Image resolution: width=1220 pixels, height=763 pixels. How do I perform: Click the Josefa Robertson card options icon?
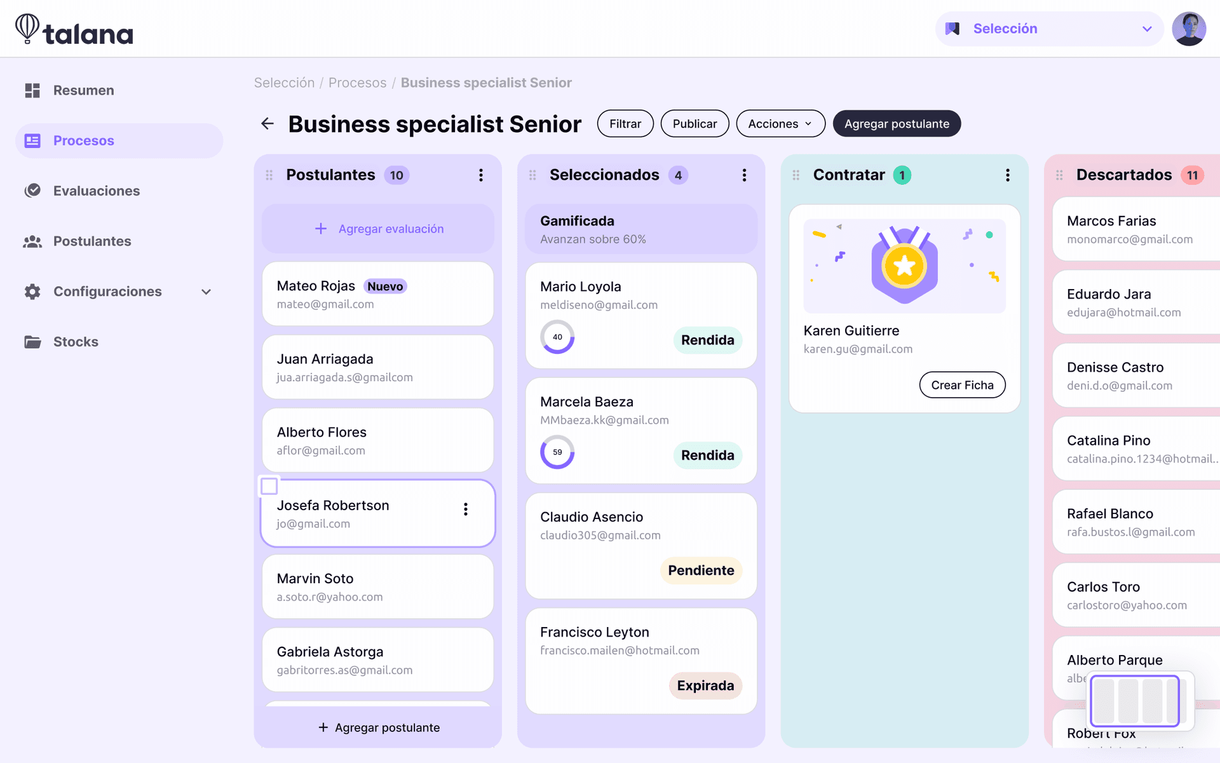point(466,509)
